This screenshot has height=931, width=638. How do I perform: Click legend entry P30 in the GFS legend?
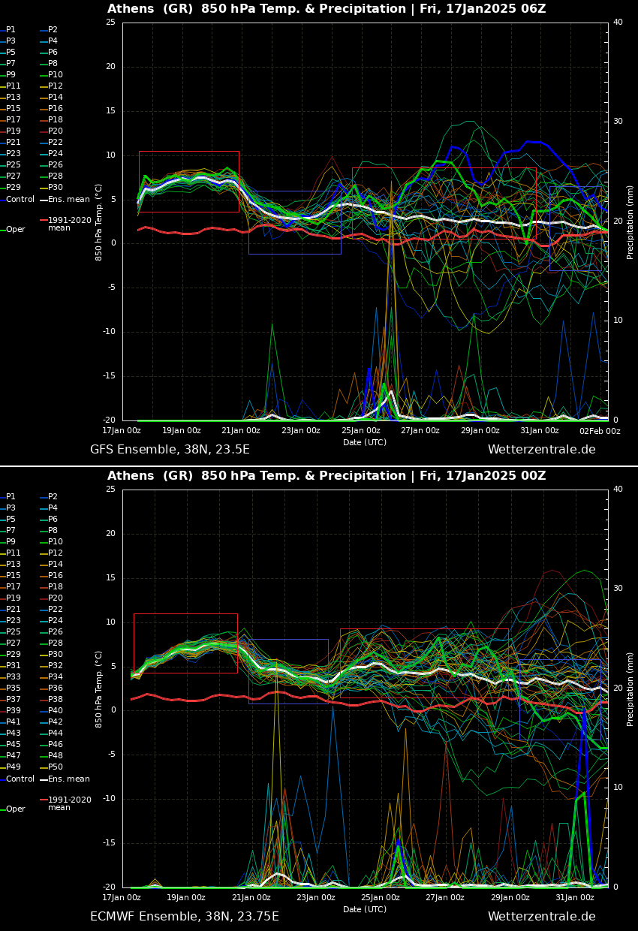(53, 187)
